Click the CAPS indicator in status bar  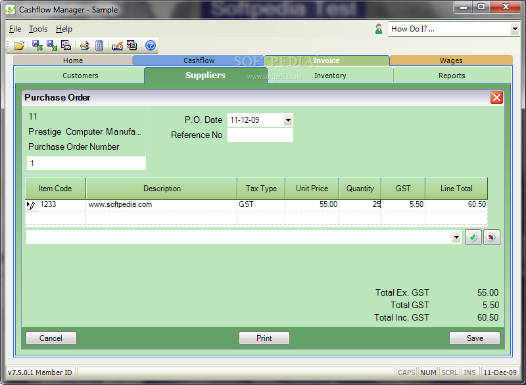(x=406, y=373)
